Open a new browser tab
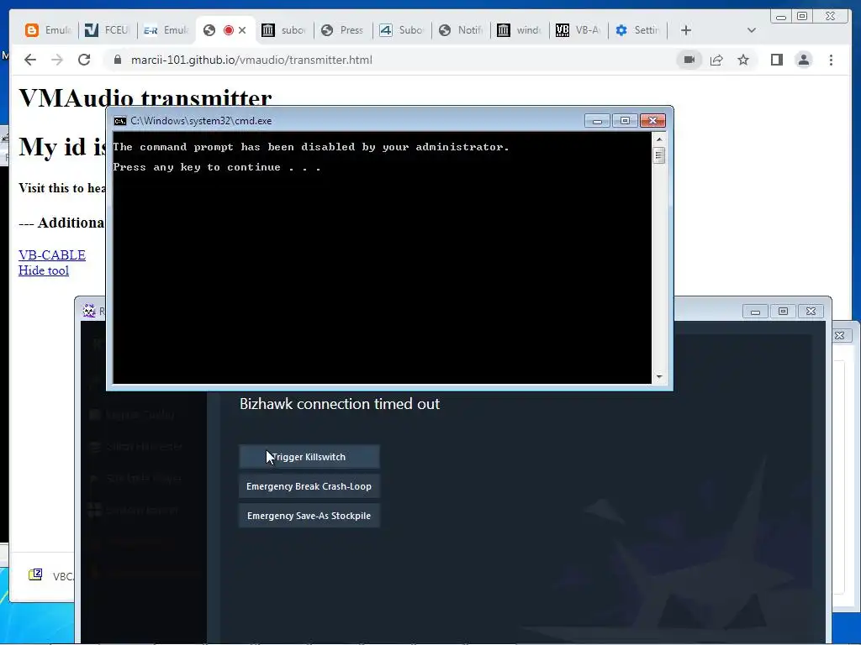 686,30
